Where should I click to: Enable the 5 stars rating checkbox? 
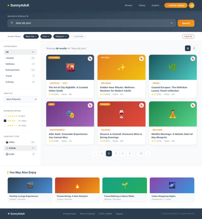pyautogui.click(x=5, y=116)
